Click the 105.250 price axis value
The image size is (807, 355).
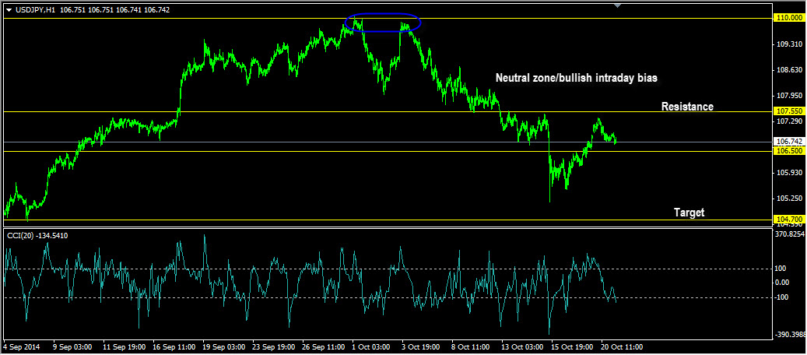[x=790, y=199]
